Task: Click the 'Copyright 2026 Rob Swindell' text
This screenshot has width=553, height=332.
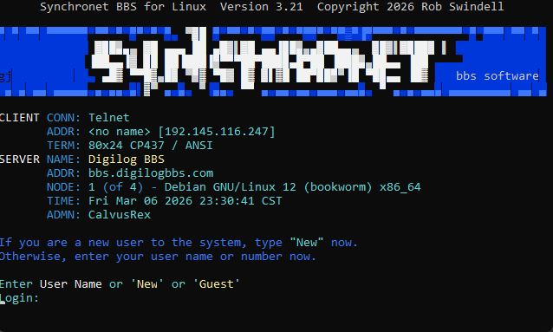Action: point(410,7)
